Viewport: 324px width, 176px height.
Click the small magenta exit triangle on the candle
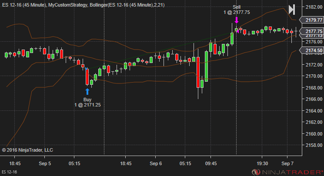(237, 31)
